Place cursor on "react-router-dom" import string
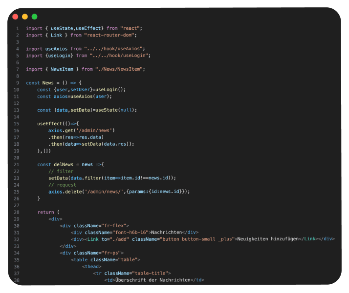The image size is (349, 293). pos(110,35)
